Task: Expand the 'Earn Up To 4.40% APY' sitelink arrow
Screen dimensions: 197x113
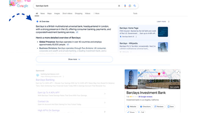Action: [x=105, y=94]
